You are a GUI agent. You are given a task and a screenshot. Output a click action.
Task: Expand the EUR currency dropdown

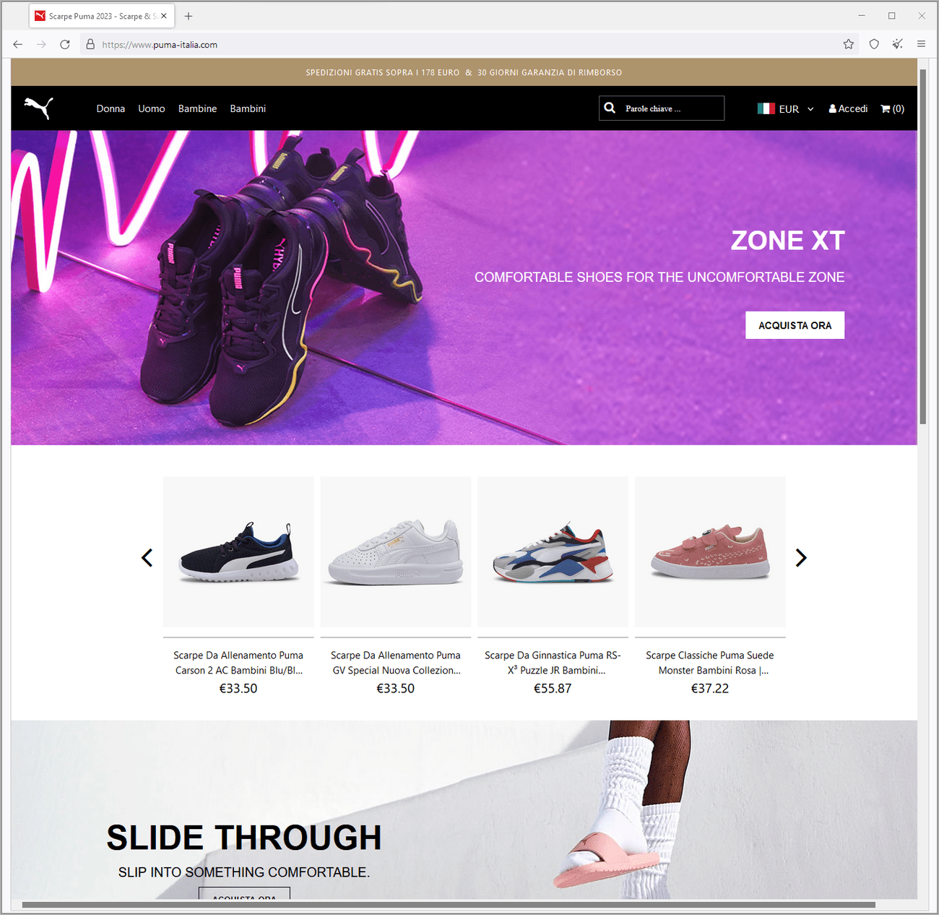786,108
